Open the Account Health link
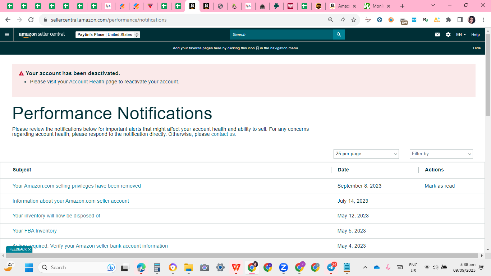This screenshot has width=491, height=276. click(87, 82)
